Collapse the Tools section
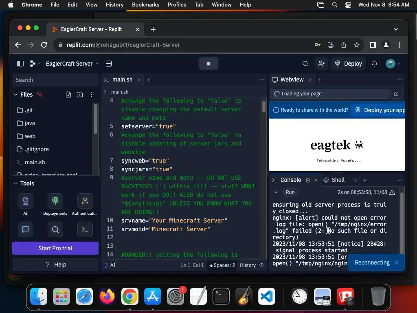Image resolution: width=417 pixels, height=313 pixels. 15,183
